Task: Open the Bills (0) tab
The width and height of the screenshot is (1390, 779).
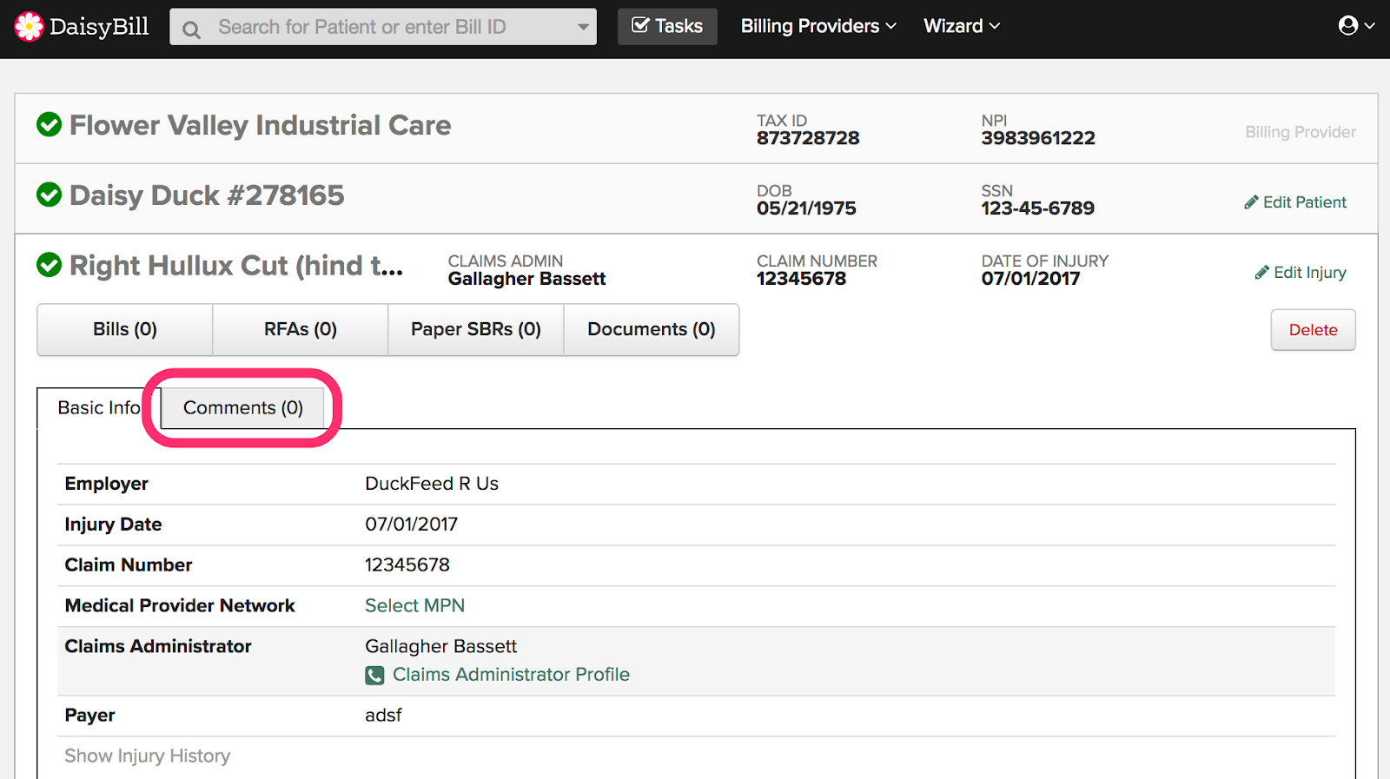Action: pyautogui.click(x=125, y=329)
